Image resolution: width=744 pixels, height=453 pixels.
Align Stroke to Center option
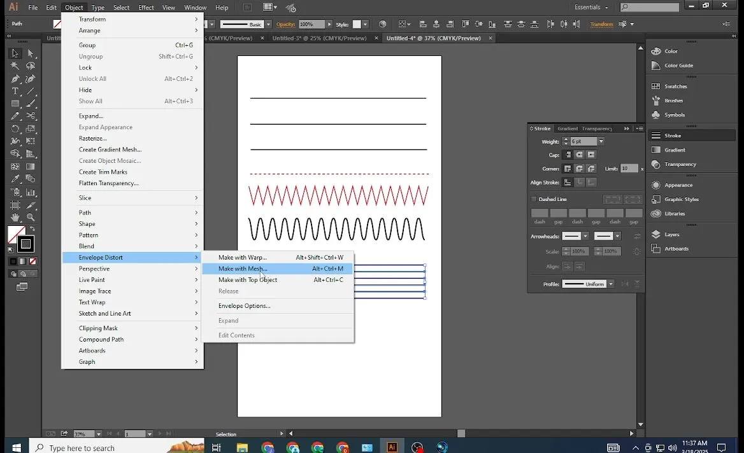click(x=568, y=183)
